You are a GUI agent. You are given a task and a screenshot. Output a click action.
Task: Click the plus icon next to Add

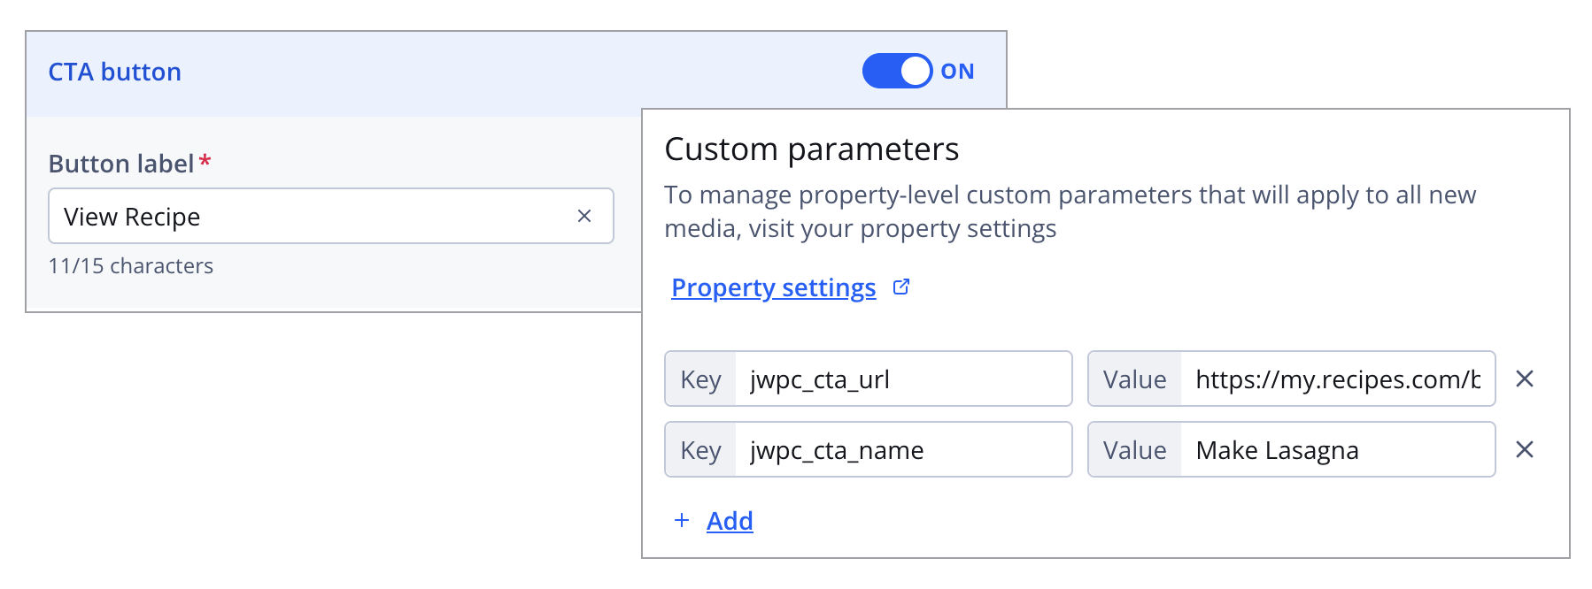click(x=681, y=521)
